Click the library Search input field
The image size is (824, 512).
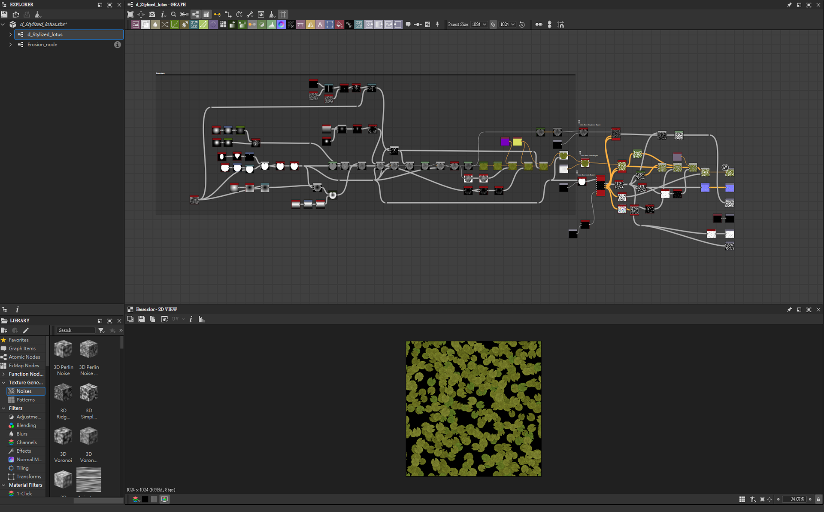(x=75, y=330)
